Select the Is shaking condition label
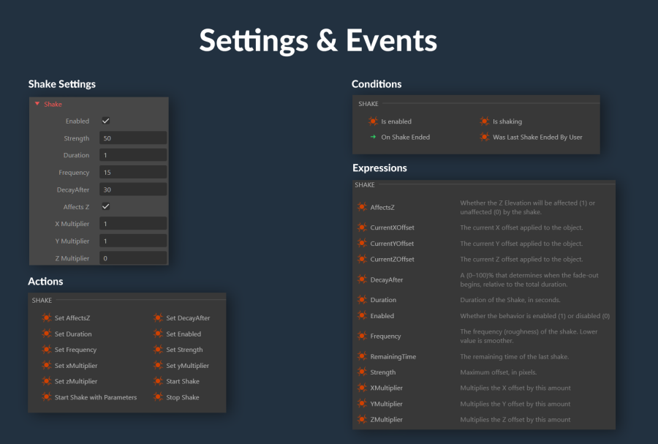The height and width of the screenshot is (444, 658). (507, 121)
